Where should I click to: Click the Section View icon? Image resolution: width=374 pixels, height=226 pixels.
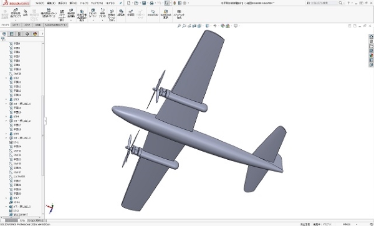[194, 26]
